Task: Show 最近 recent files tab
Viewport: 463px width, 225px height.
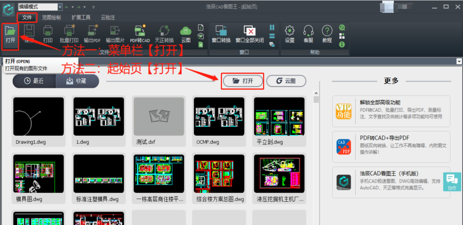Action: click(x=34, y=81)
